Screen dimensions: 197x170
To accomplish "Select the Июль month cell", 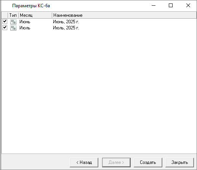I will point(25,28).
